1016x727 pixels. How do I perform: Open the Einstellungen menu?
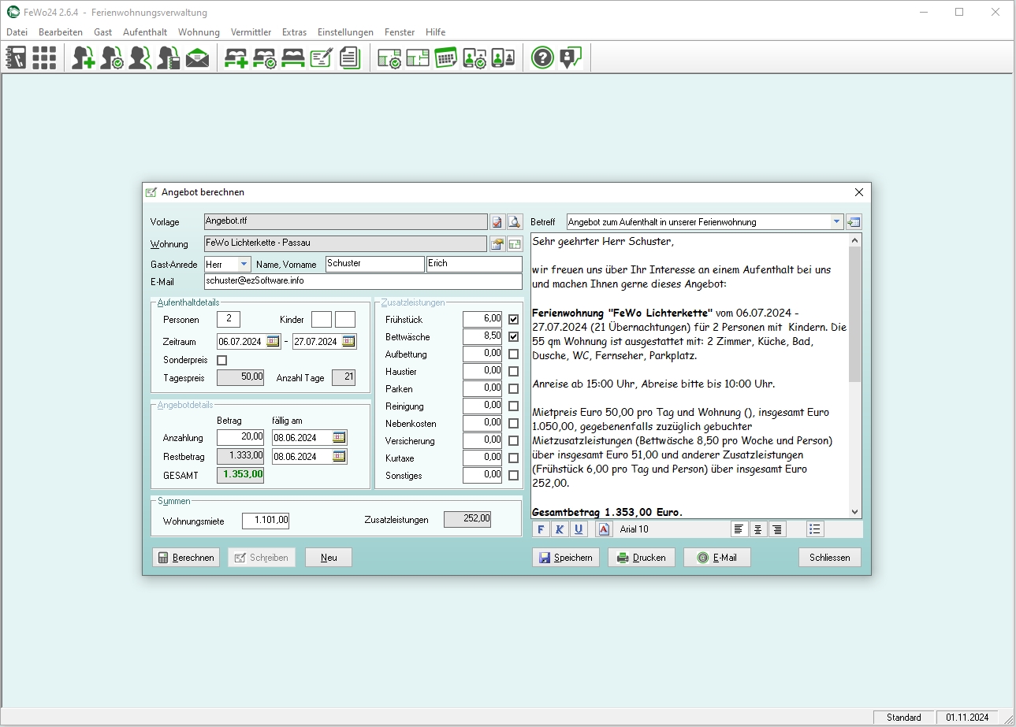345,32
